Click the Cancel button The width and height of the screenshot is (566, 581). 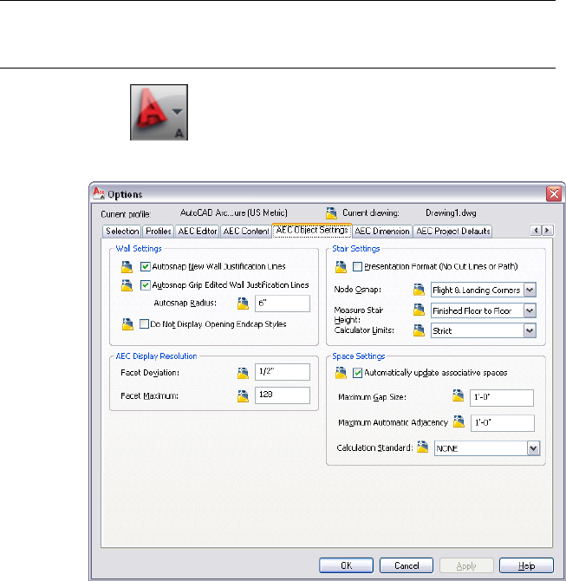pyautogui.click(x=407, y=565)
